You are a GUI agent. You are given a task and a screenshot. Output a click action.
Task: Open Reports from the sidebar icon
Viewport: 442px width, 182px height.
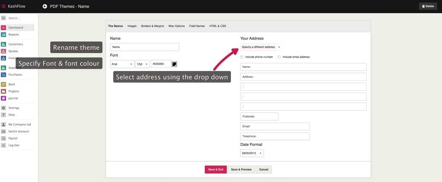pos(3,35)
